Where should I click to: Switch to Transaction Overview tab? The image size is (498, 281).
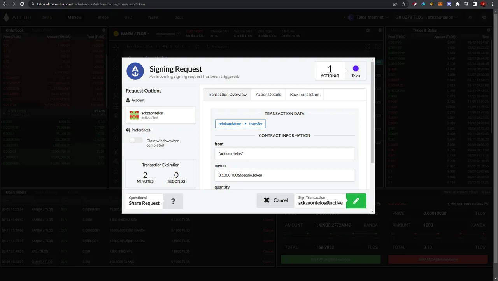[227, 95]
